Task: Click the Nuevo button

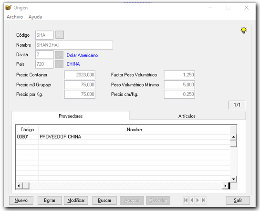Action: click(x=21, y=200)
